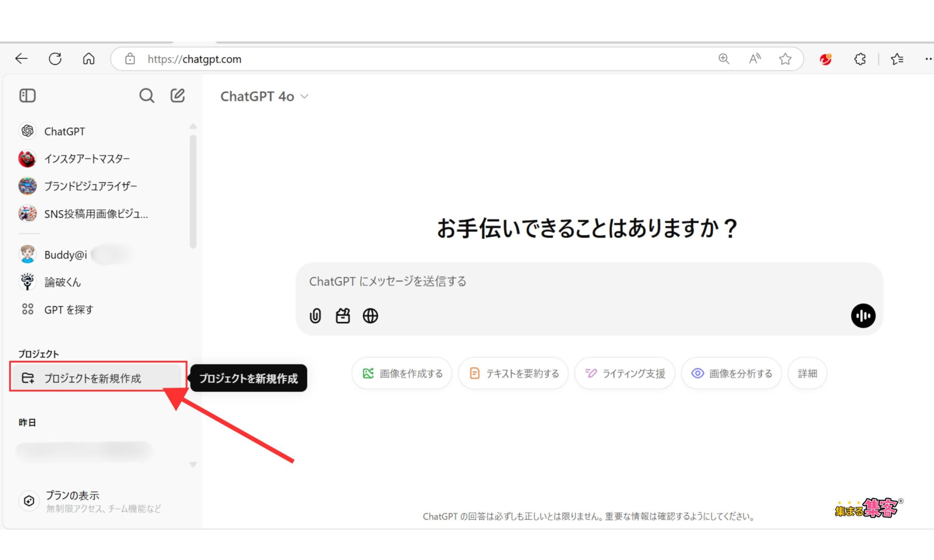
Task: Start voice mode with the black waveform button
Action: pyautogui.click(x=863, y=316)
